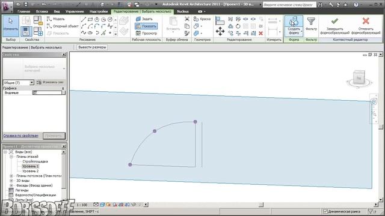This screenshot has width=385, height=216.
Task: Click the binoculars search icon
Action: click(x=321, y=4)
